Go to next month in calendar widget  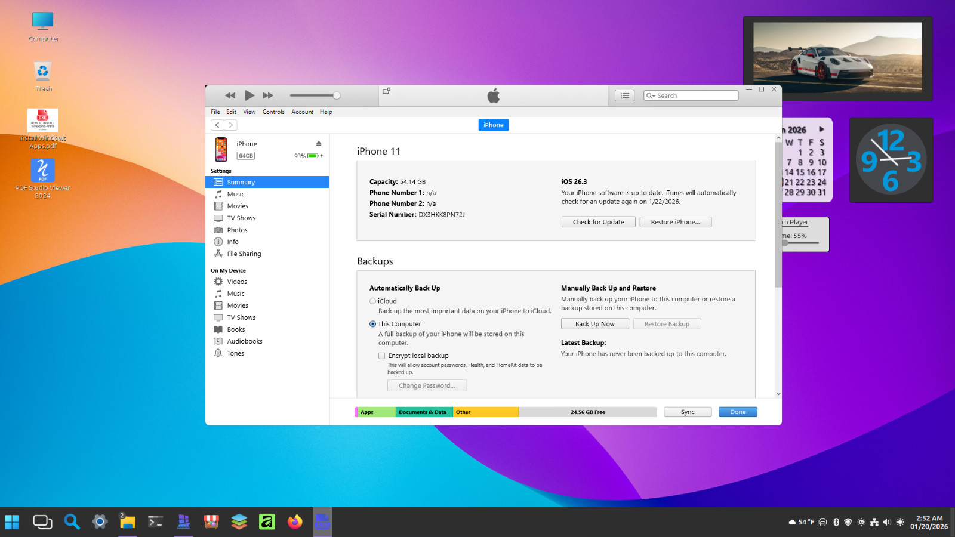[x=822, y=129]
